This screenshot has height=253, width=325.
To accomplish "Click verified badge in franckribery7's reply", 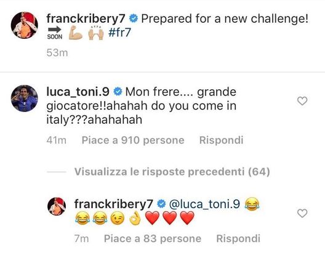I will point(161,204).
